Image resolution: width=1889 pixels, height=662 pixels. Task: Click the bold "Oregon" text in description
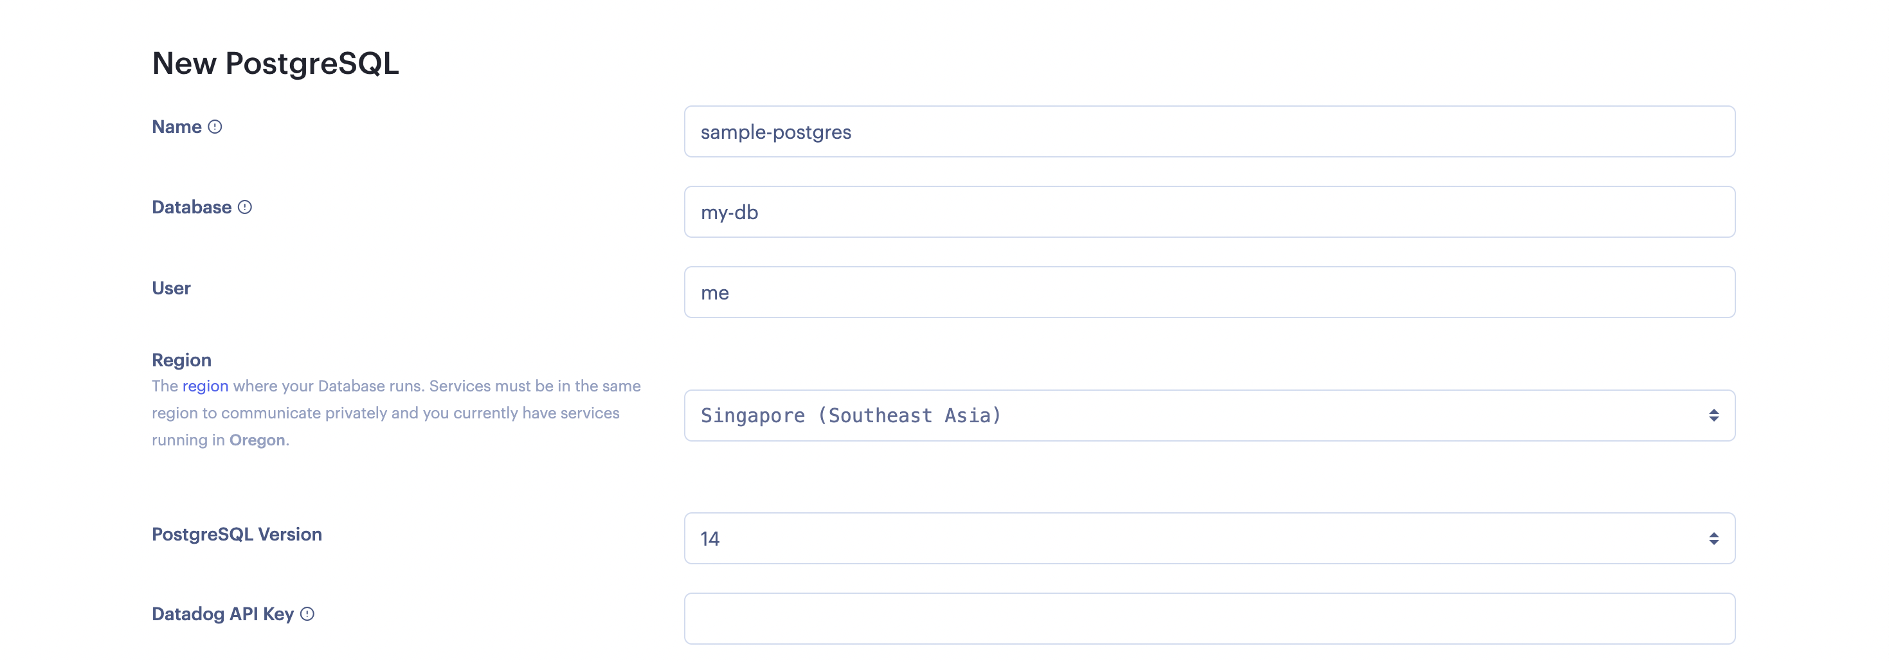pos(257,441)
